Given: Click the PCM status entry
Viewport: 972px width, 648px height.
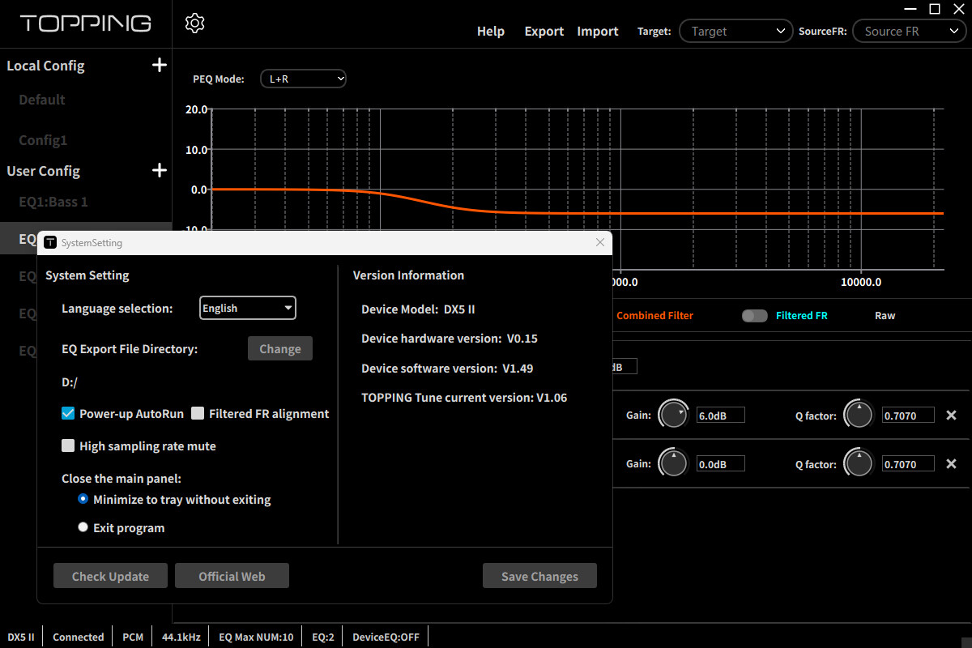Looking at the screenshot, I should pos(133,637).
